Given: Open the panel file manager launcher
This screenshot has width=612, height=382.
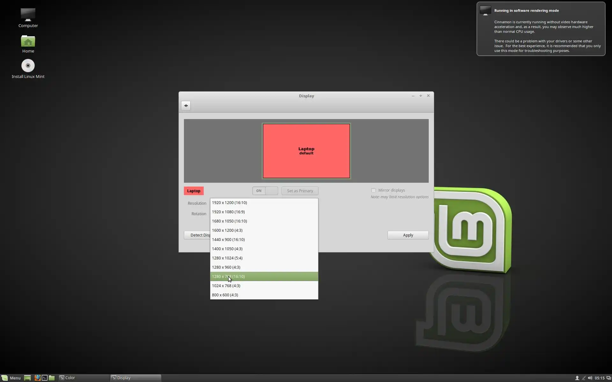Looking at the screenshot, I should (52, 378).
